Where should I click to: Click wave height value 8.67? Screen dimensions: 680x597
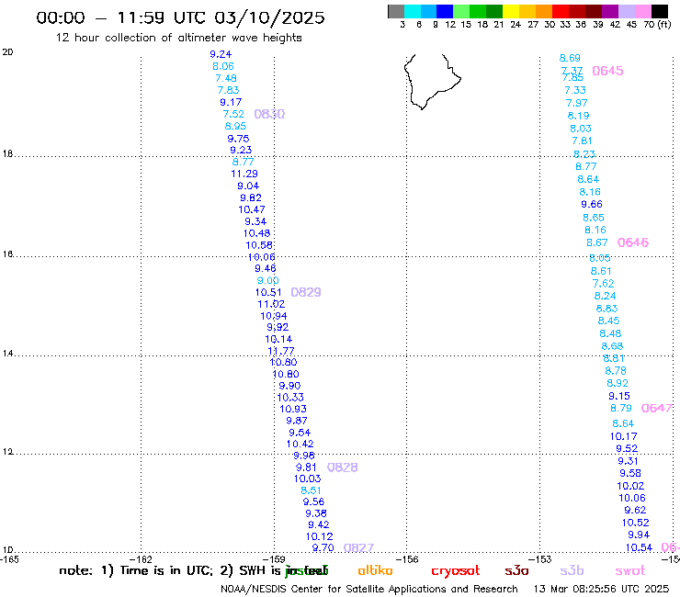(x=597, y=242)
